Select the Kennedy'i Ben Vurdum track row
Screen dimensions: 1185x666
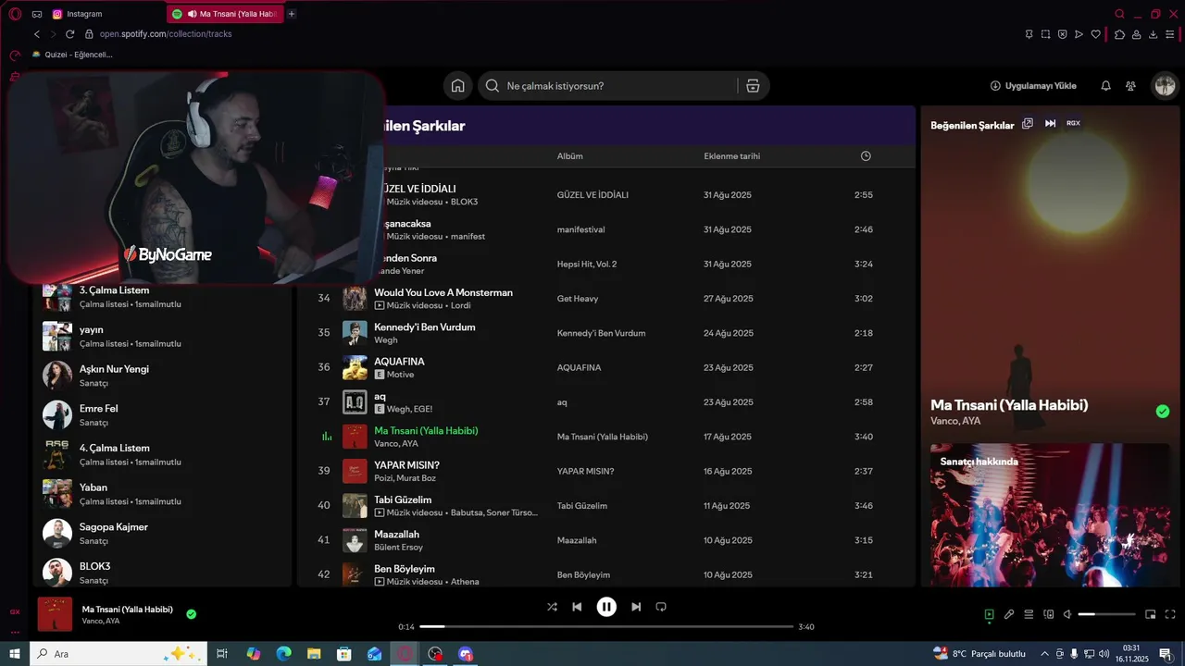606,333
